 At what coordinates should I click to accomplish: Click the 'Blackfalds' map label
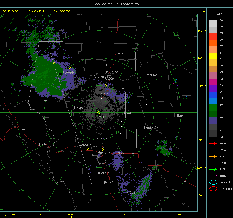tap(110, 72)
